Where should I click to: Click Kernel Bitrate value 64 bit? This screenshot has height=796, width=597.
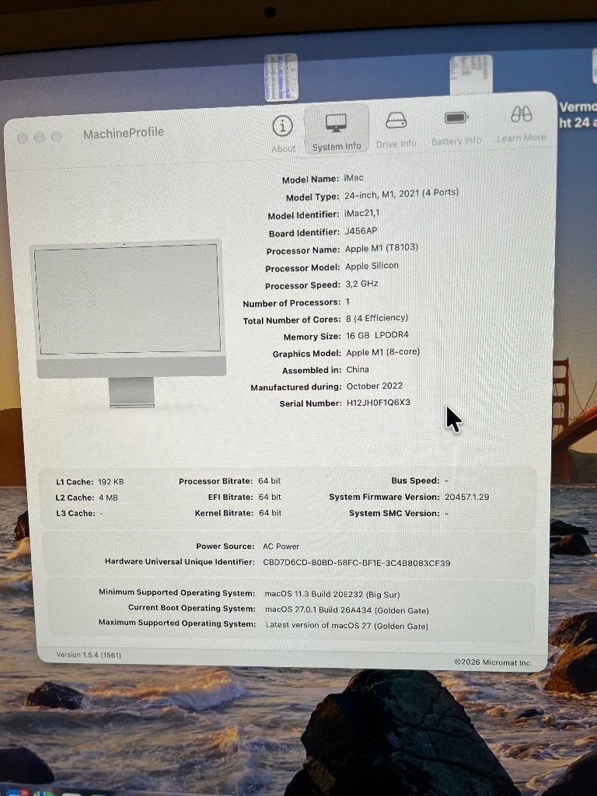point(270,513)
